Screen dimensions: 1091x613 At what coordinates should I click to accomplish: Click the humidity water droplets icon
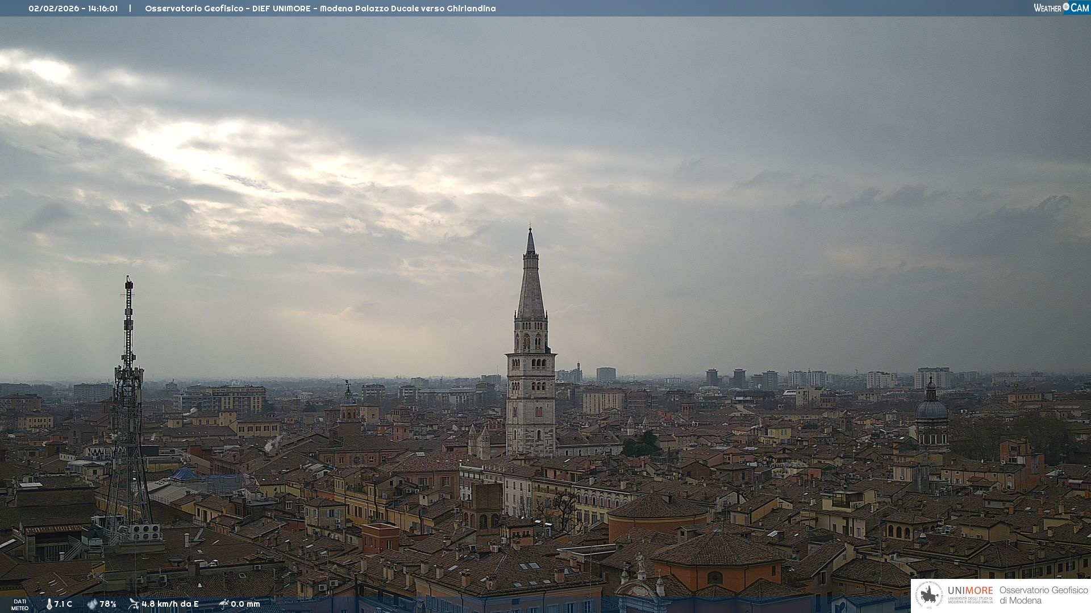point(92,604)
